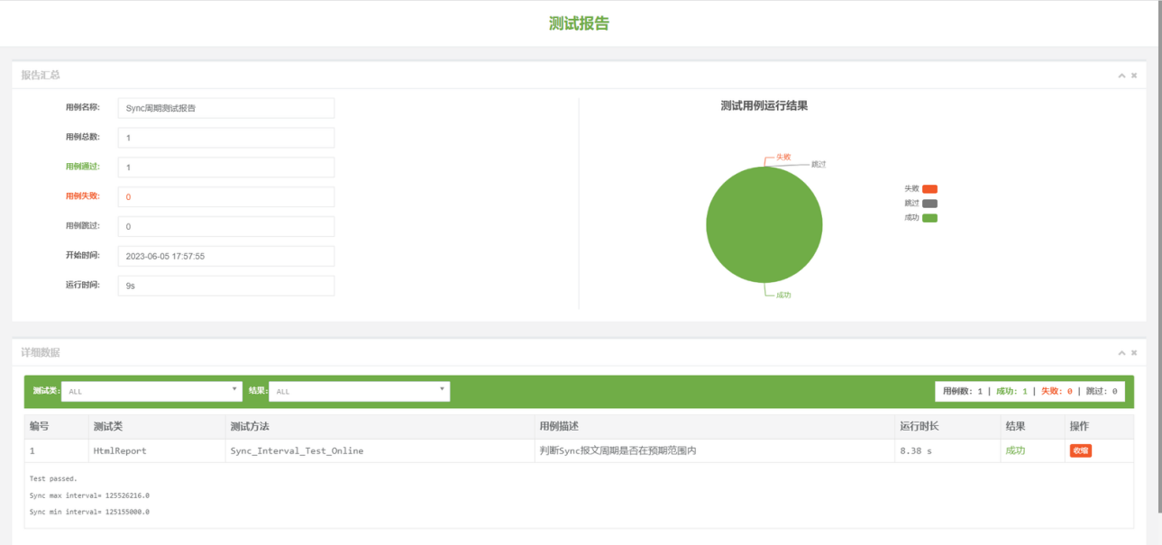The image size is (1162, 545).
Task: Click the orange 失败 legend swatch
Action: pyautogui.click(x=929, y=189)
